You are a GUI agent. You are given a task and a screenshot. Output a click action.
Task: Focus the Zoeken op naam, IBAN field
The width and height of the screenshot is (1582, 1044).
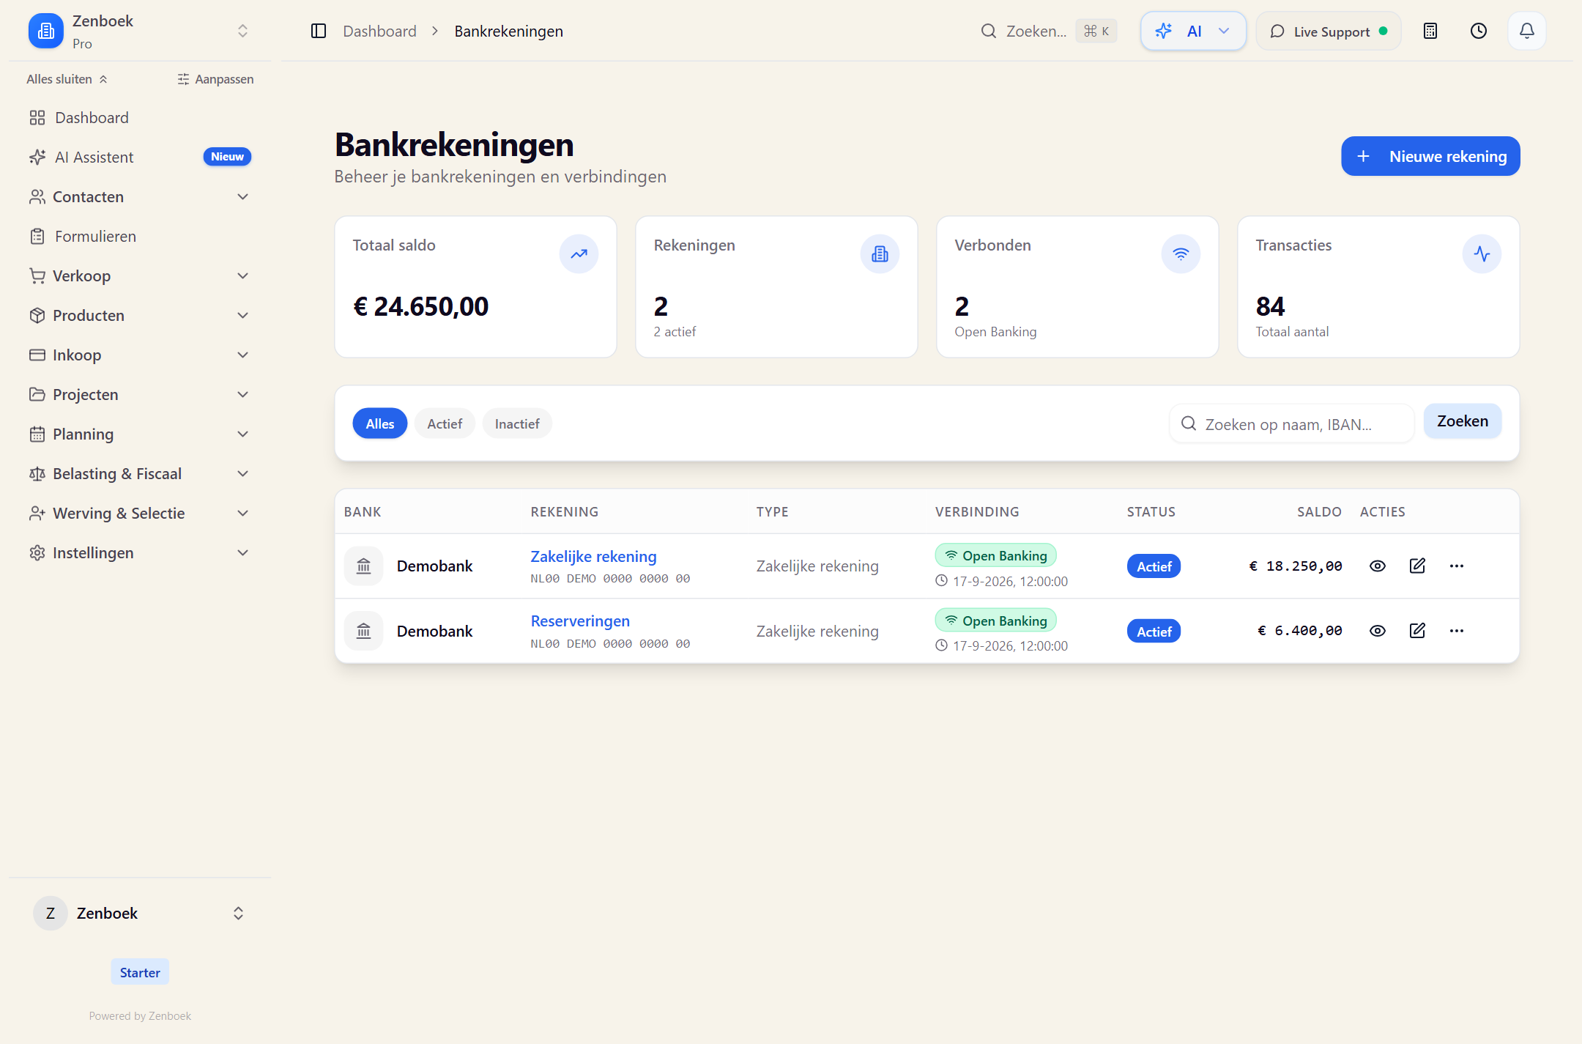tap(1292, 424)
